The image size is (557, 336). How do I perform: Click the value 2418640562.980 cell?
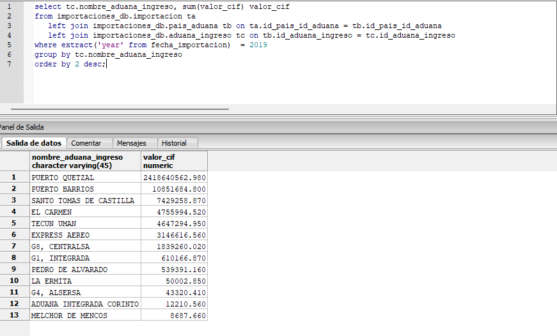coord(175,178)
